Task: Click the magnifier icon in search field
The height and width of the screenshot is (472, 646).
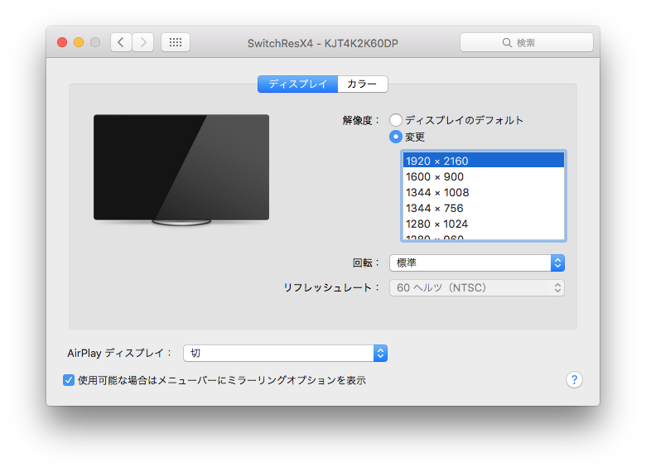Action: pos(507,43)
